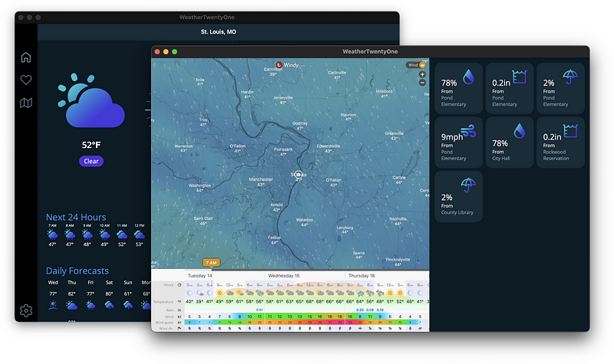Screen dimensions: 614x364
Task: Click the Clear condition badge
Action: (91, 161)
